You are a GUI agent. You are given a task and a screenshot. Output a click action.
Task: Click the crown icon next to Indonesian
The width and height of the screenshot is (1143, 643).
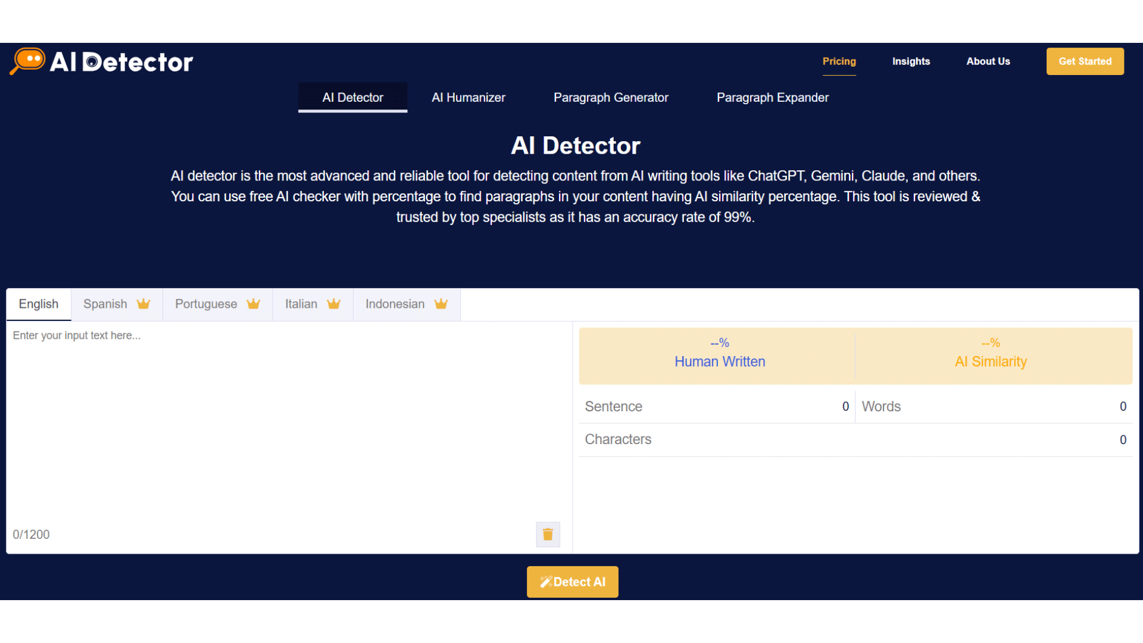tap(441, 305)
